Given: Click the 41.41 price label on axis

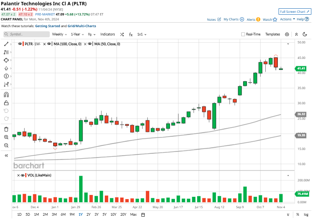Looking at the screenshot, I should (301, 69).
